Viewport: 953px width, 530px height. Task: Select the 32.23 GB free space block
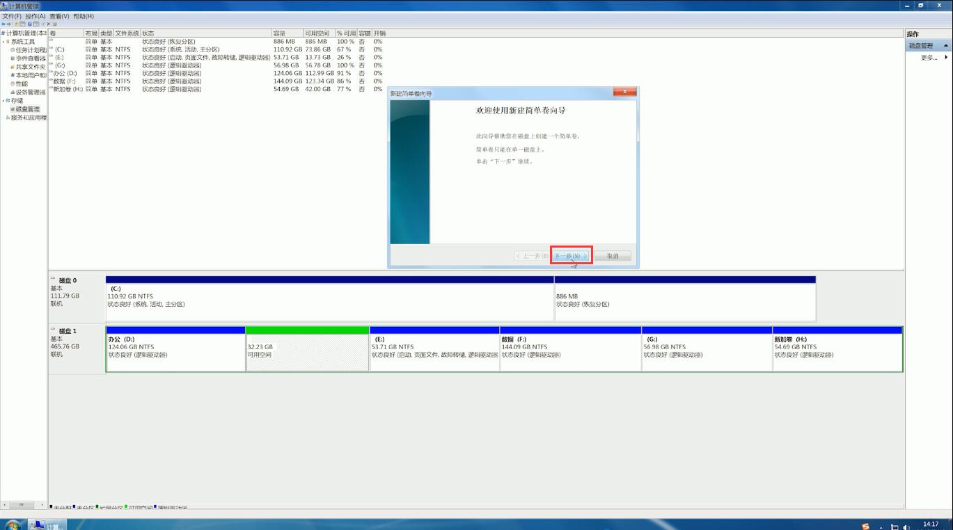307,349
